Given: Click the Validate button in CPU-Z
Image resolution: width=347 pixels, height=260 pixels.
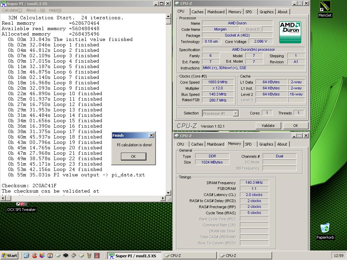Looking at the screenshot, I should (268, 126).
